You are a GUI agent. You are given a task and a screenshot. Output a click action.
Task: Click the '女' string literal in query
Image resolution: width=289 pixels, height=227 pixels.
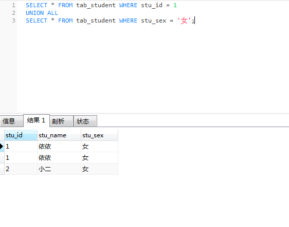click(x=184, y=20)
